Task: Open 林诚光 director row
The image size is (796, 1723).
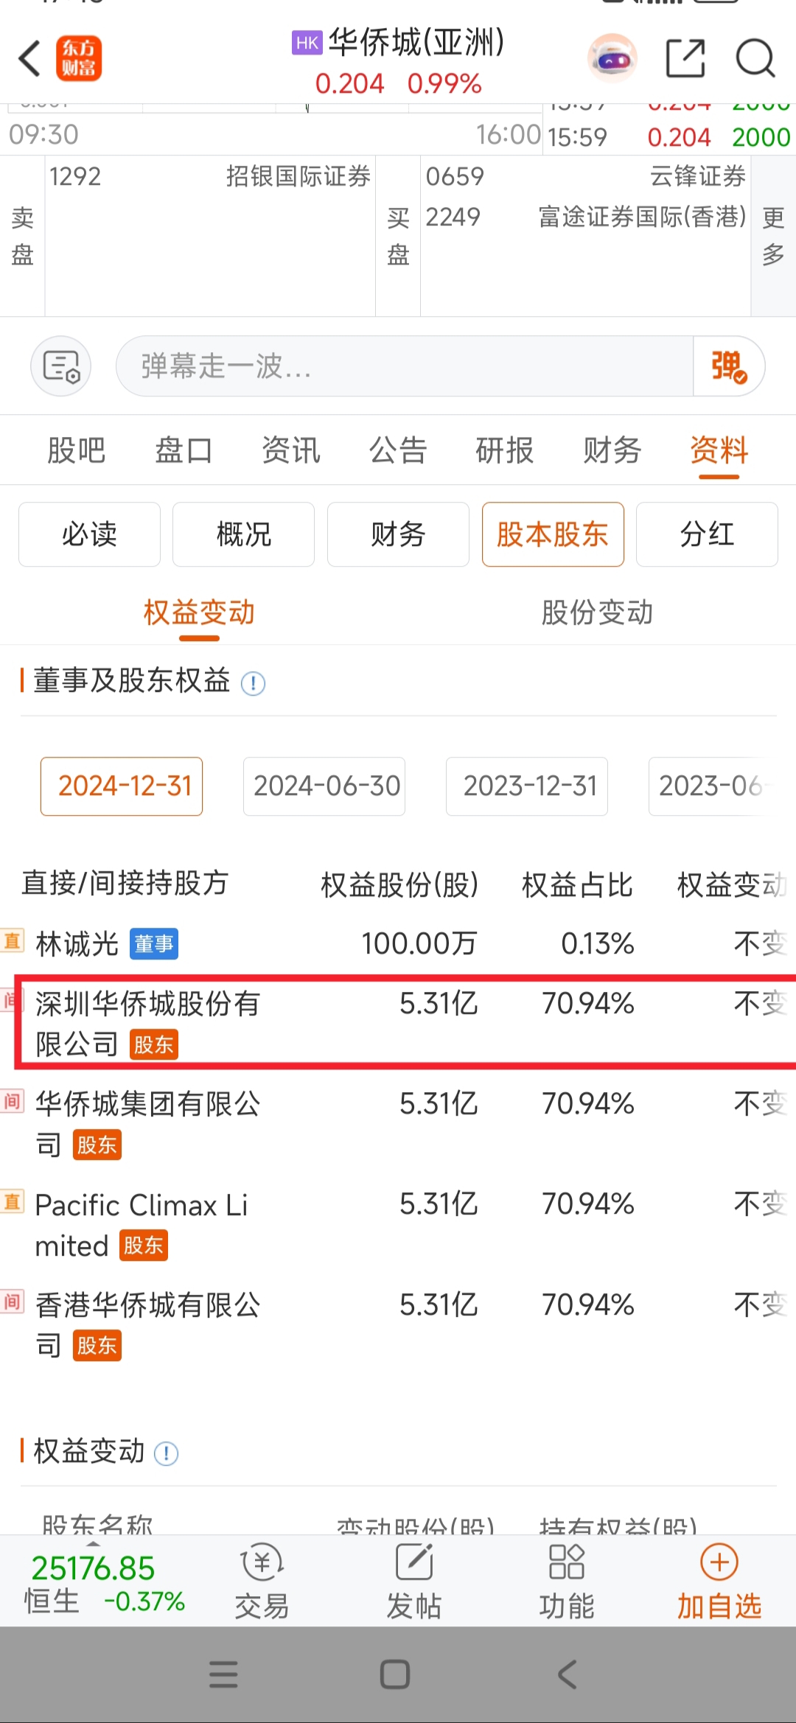Action: click(x=398, y=943)
